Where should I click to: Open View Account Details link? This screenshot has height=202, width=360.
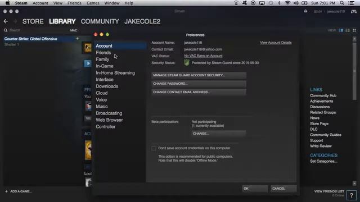[x=276, y=43]
